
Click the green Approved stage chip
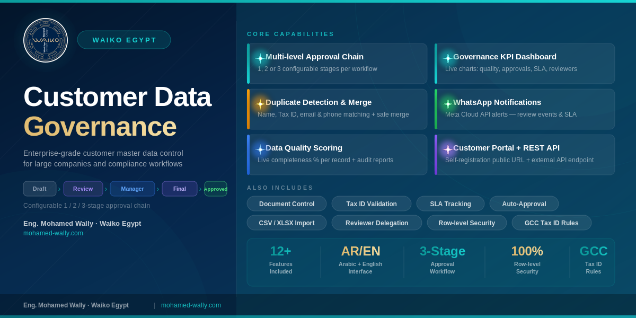216,189
